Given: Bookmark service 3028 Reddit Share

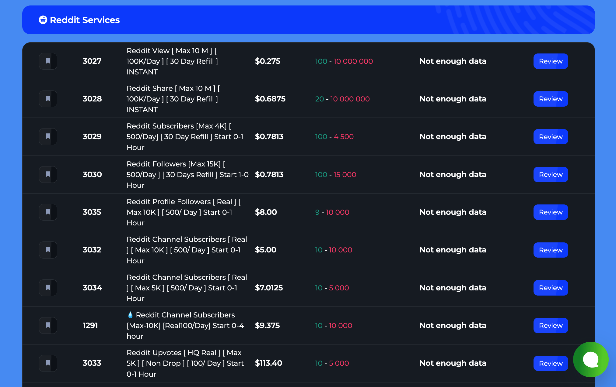Looking at the screenshot, I should click(48, 99).
